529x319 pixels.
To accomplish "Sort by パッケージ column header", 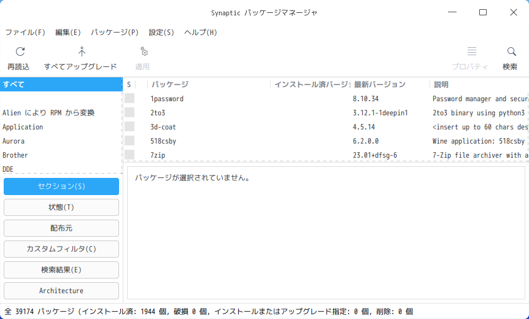I will coord(209,84).
